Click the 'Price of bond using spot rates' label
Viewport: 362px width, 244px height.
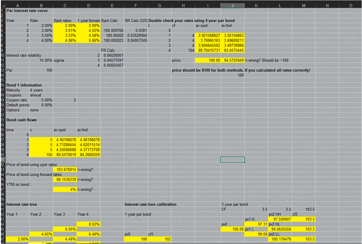[32, 165]
